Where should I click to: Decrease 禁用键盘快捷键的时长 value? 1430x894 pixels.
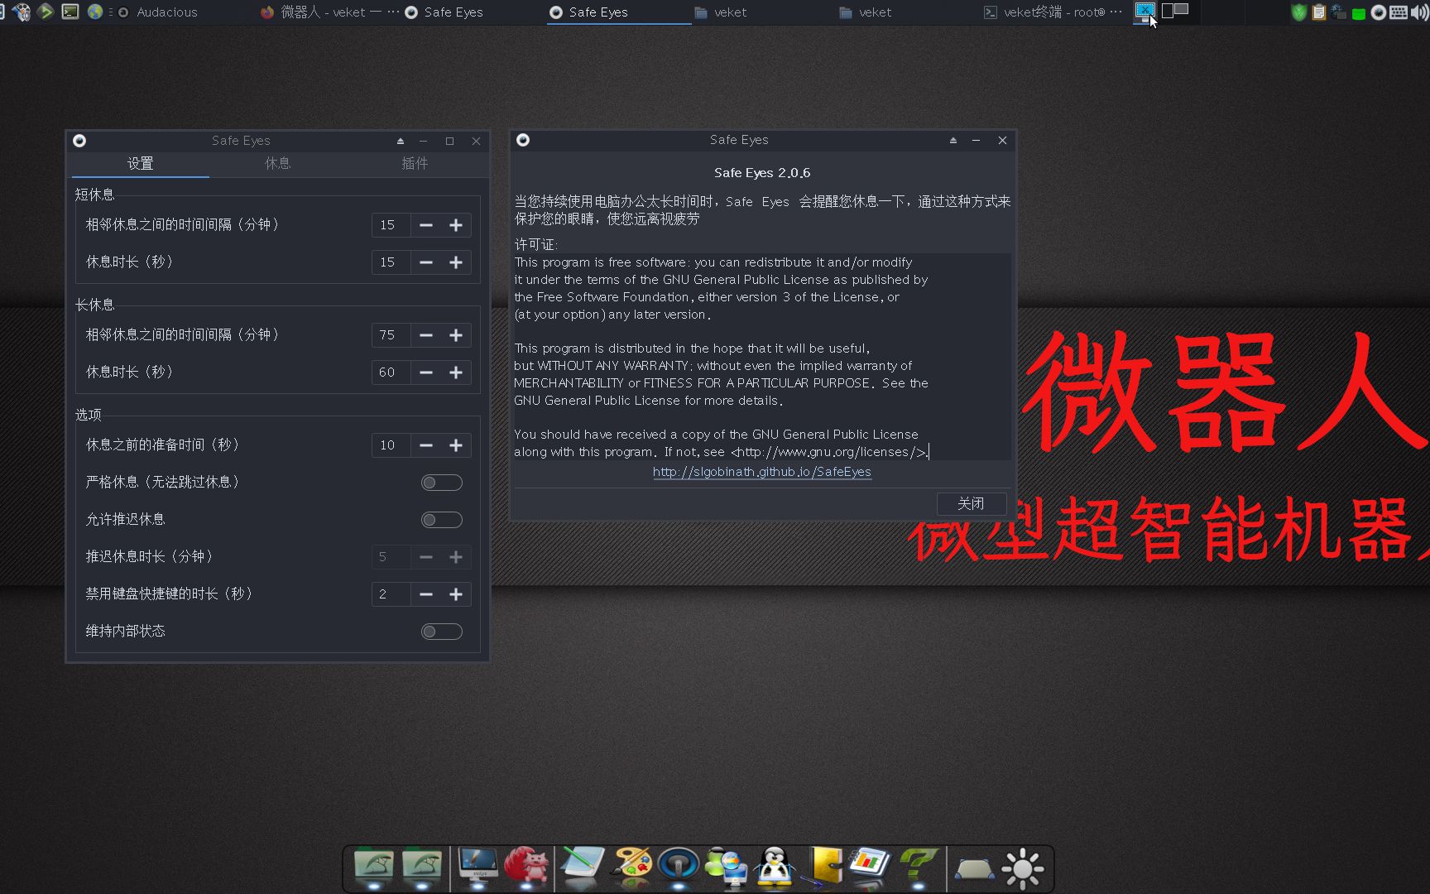pos(426,594)
